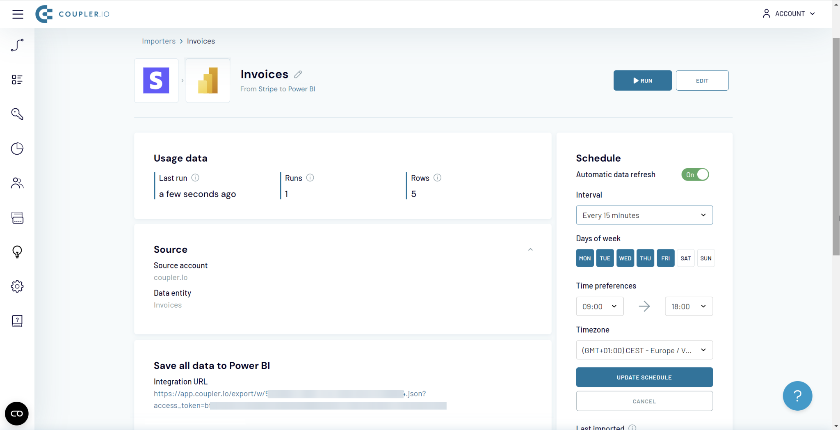Screen dimensions: 840x430
Task: Click the data flows curve icon in sidebar
Action: pyautogui.click(x=17, y=45)
